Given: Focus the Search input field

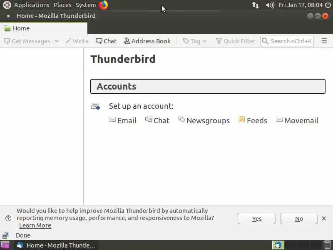Looking at the screenshot, I should [287, 41].
